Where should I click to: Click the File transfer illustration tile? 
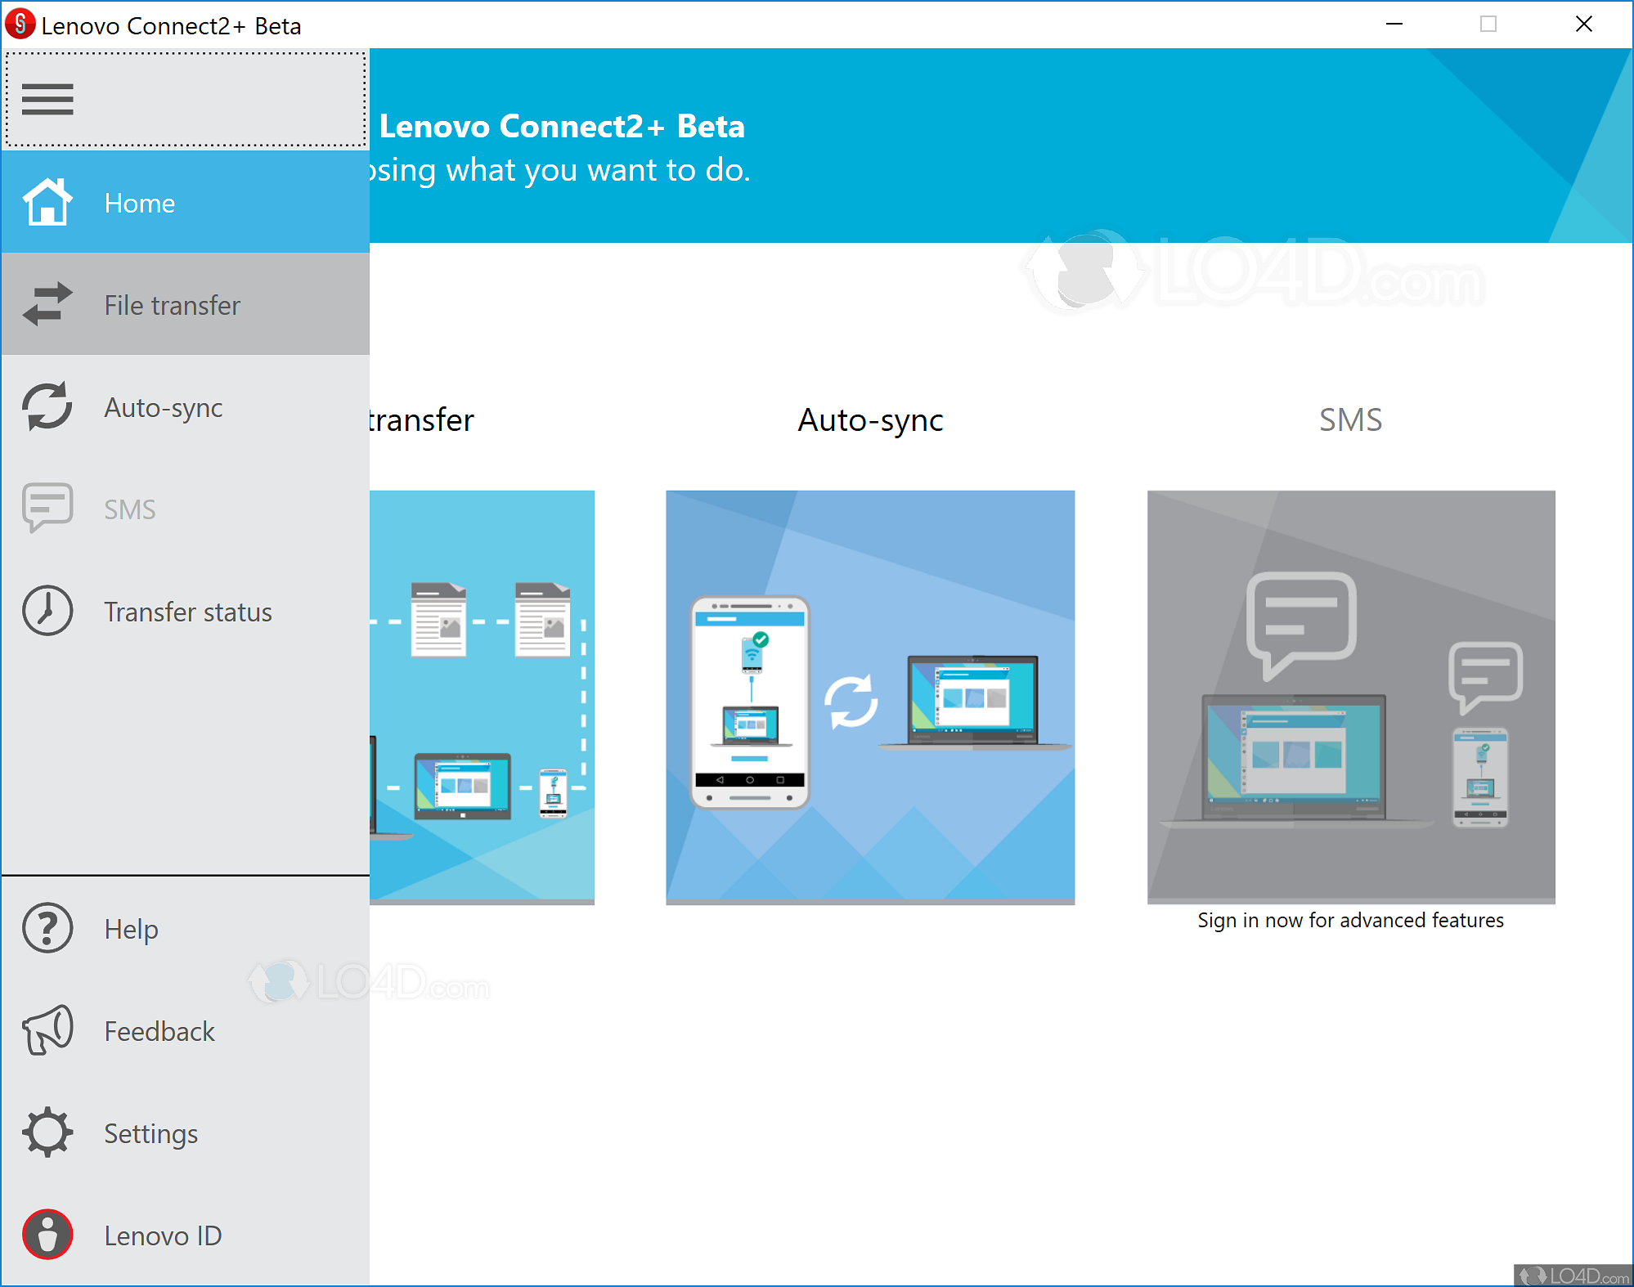pos(483,697)
